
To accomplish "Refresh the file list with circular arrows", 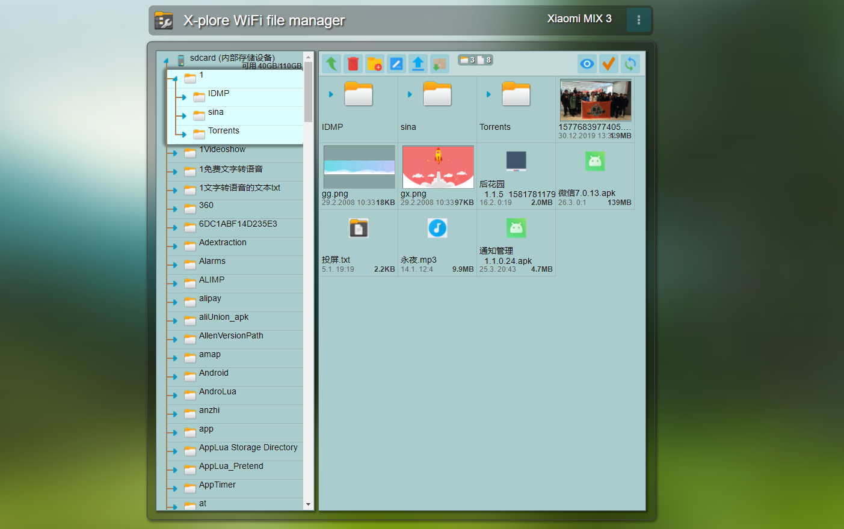I will click(x=630, y=63).
